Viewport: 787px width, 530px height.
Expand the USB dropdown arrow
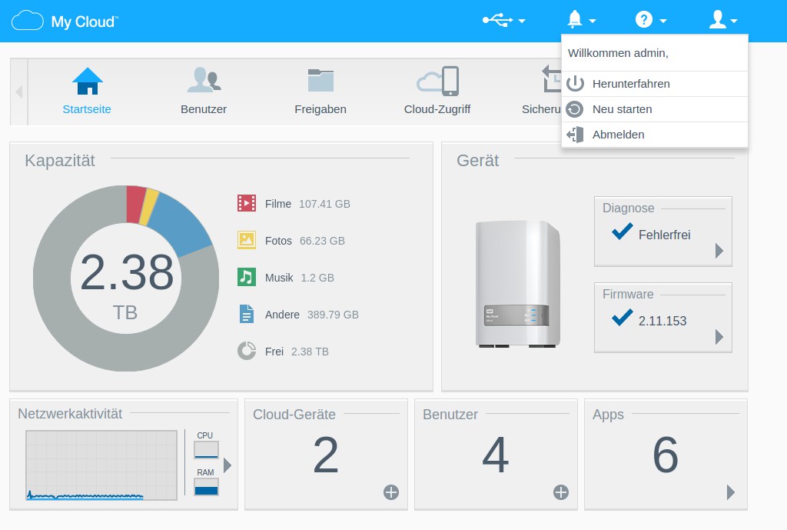pos(522,21)
